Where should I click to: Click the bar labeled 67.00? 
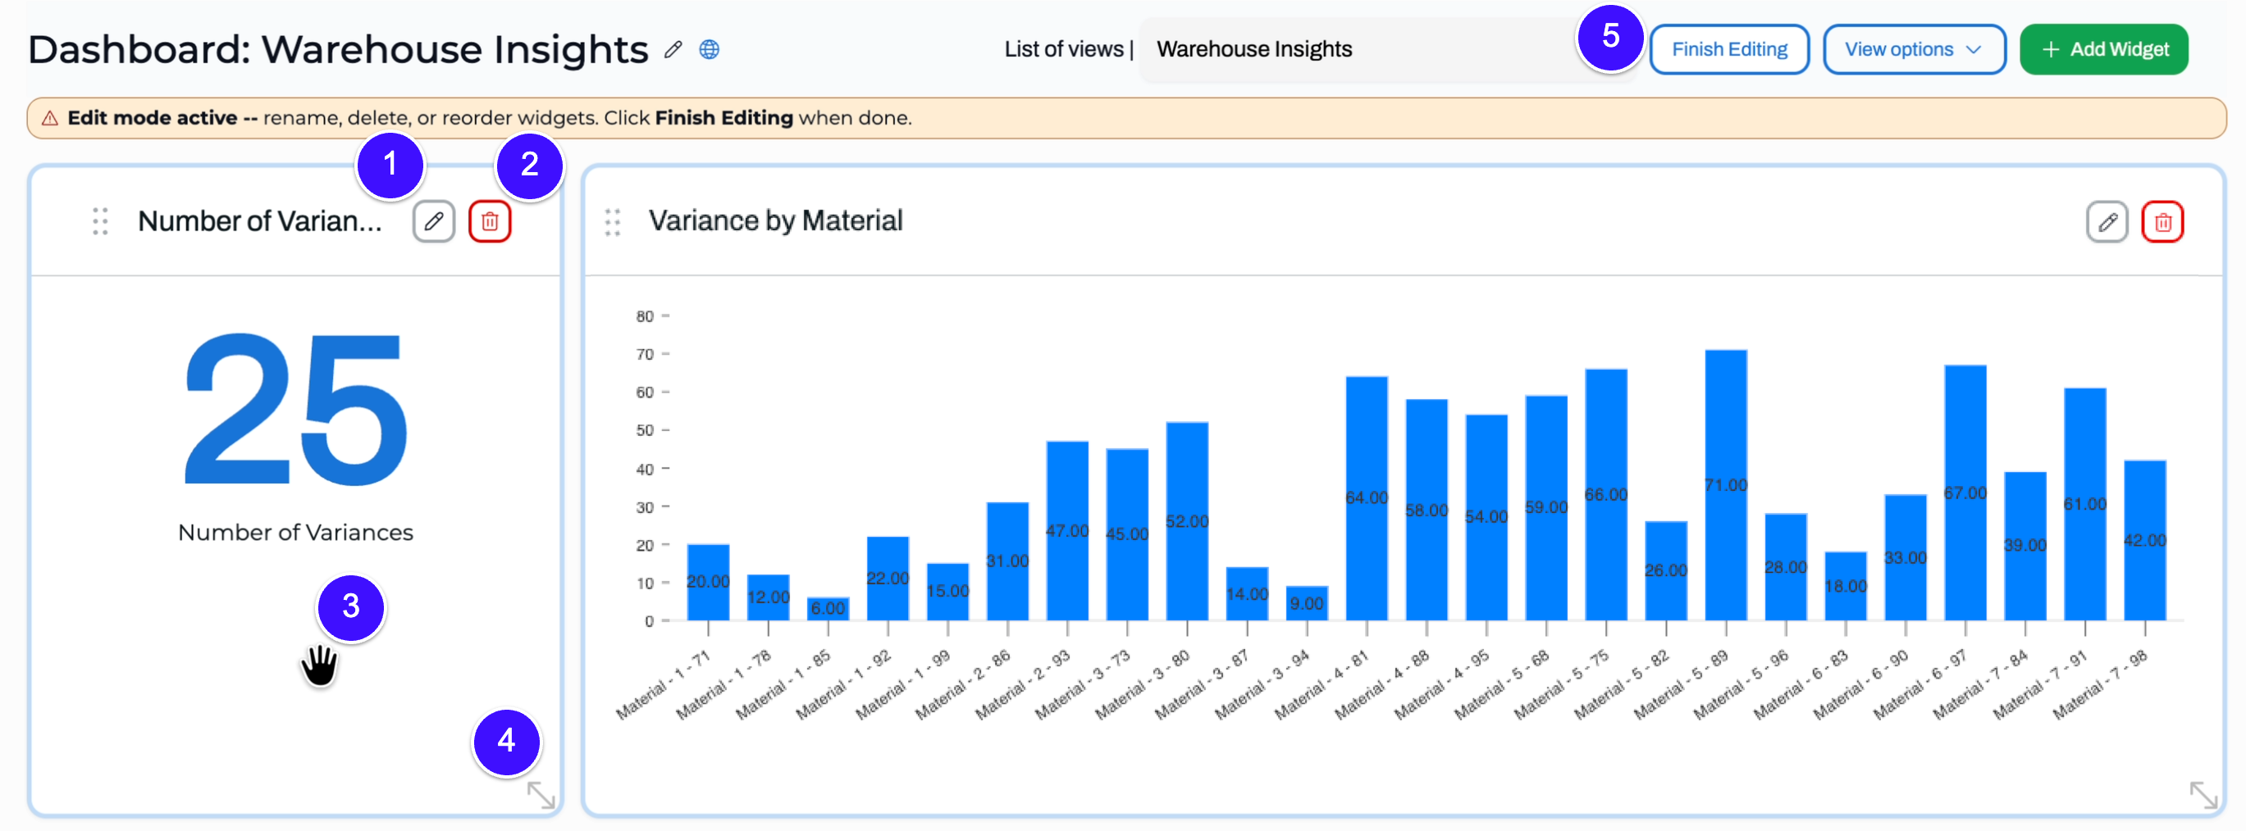point(1965,493)
